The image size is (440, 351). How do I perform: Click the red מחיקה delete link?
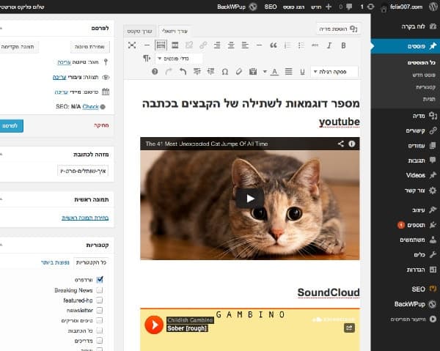point(101,125)
